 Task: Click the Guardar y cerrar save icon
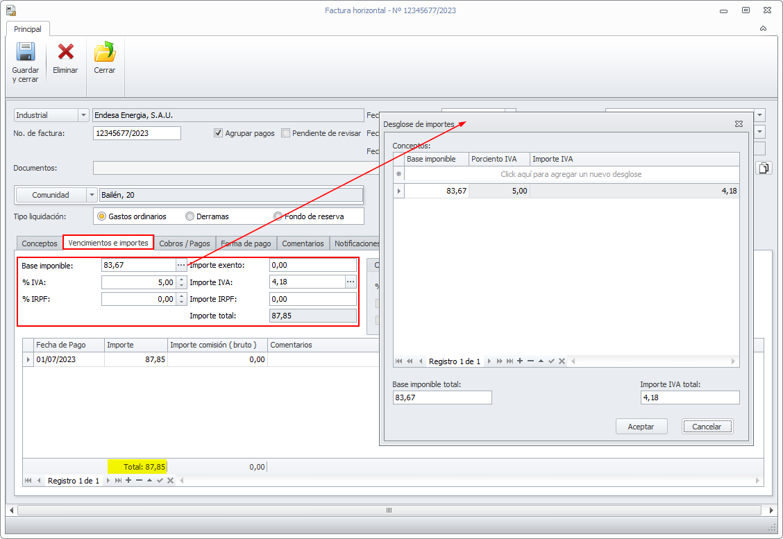[26, 53]
